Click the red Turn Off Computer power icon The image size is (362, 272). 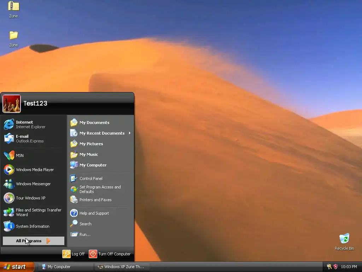tap(93, 254)
